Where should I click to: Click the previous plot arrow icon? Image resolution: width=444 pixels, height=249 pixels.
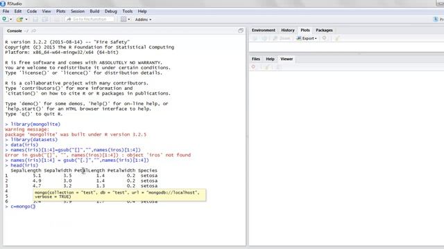pos(255,38)
